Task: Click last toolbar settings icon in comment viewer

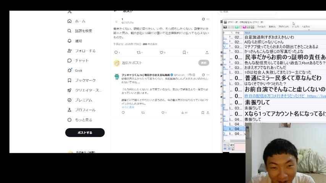Action: coord(252,27)
